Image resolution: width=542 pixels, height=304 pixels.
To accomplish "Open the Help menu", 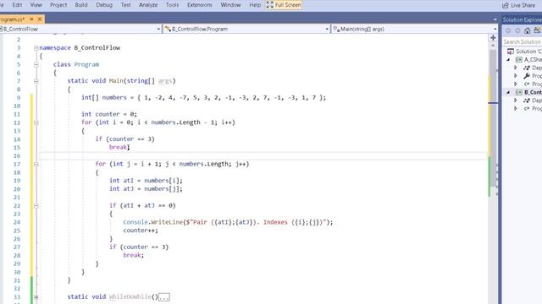I will pyautogui.click(x=255, y=5).
